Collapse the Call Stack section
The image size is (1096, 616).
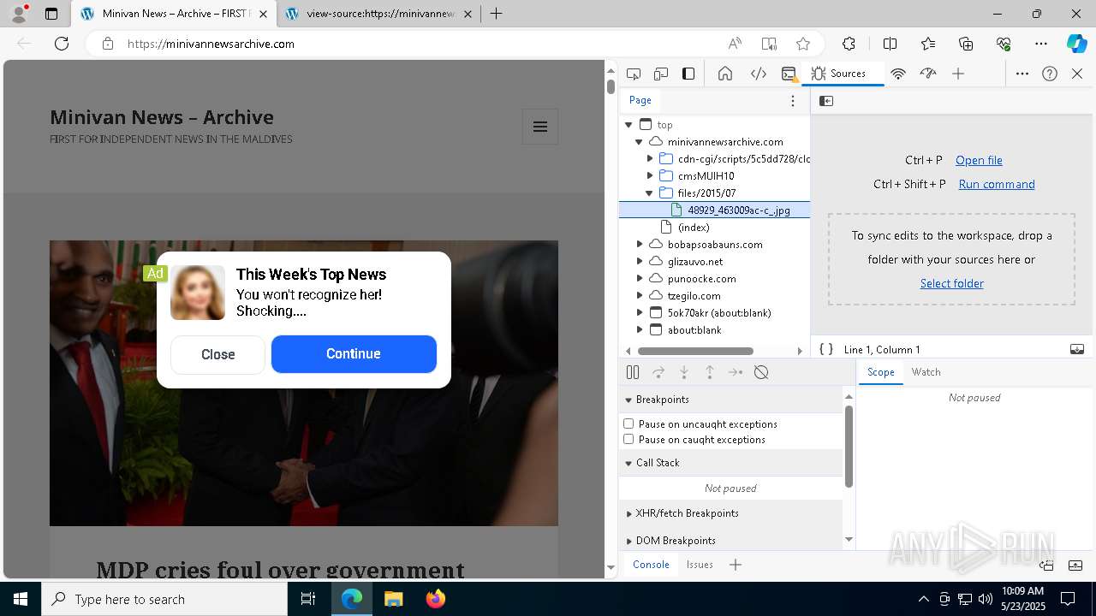(x=730, y=463)
